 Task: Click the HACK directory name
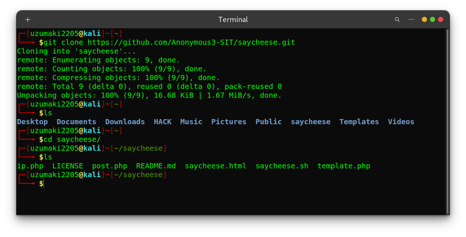point(163,122)
